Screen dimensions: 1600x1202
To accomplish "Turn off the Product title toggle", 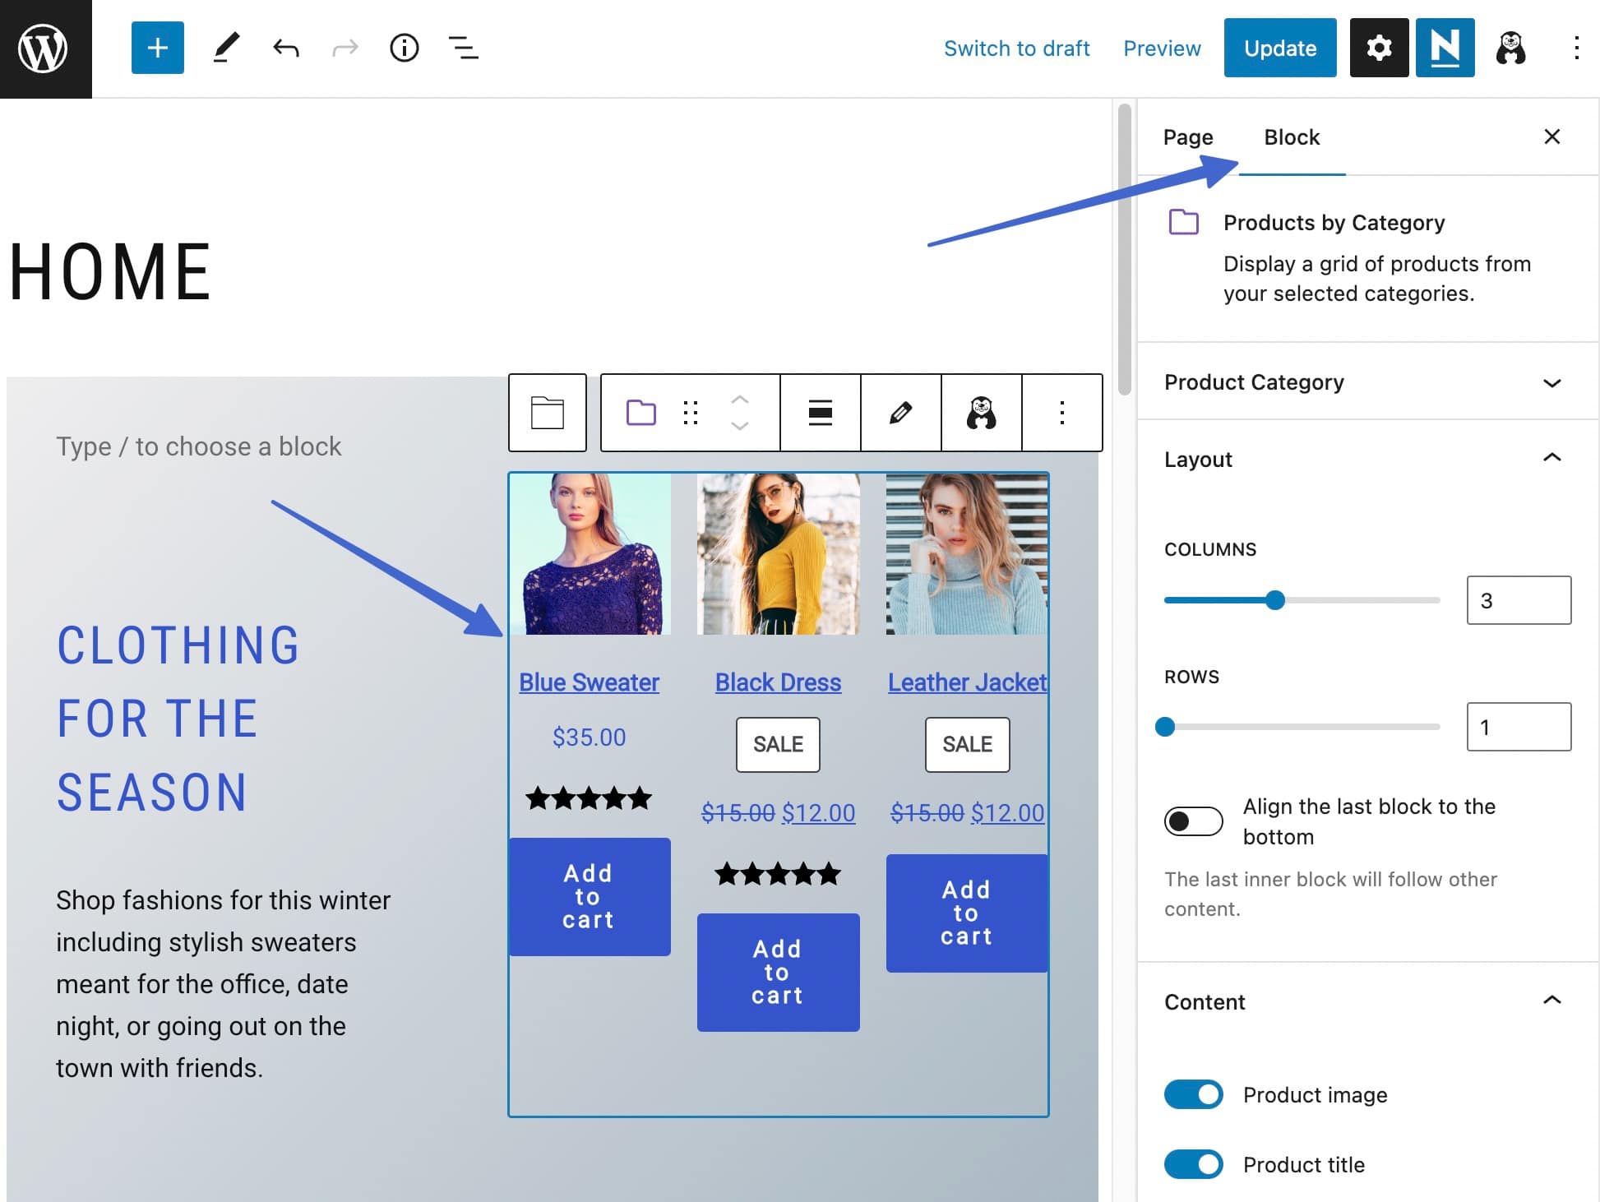I will click(1193, 1164).
